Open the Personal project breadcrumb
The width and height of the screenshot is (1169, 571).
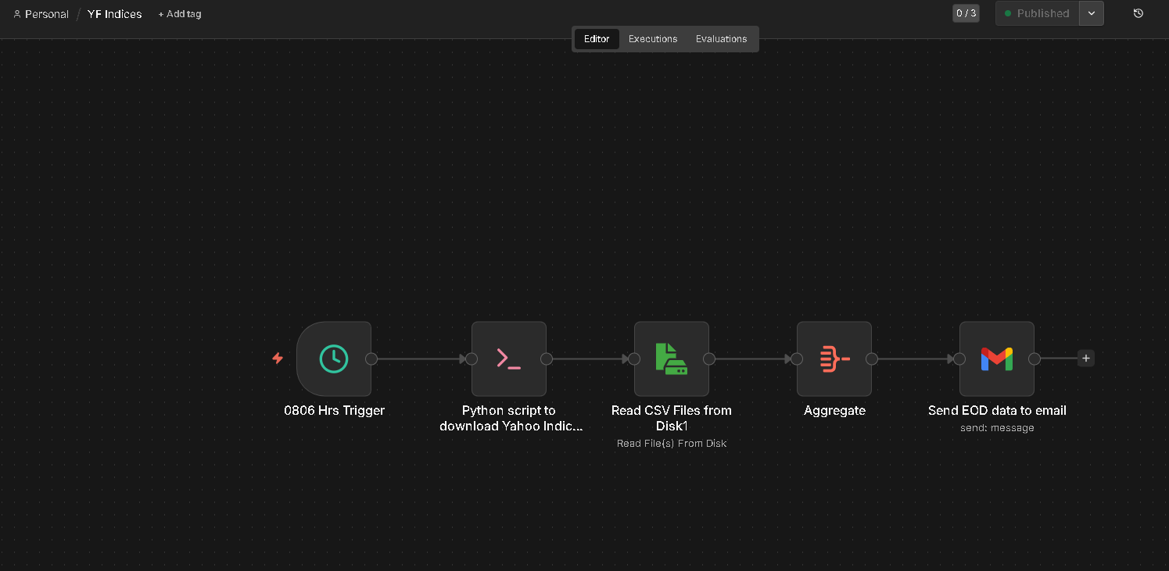click(x=41, y=14)
